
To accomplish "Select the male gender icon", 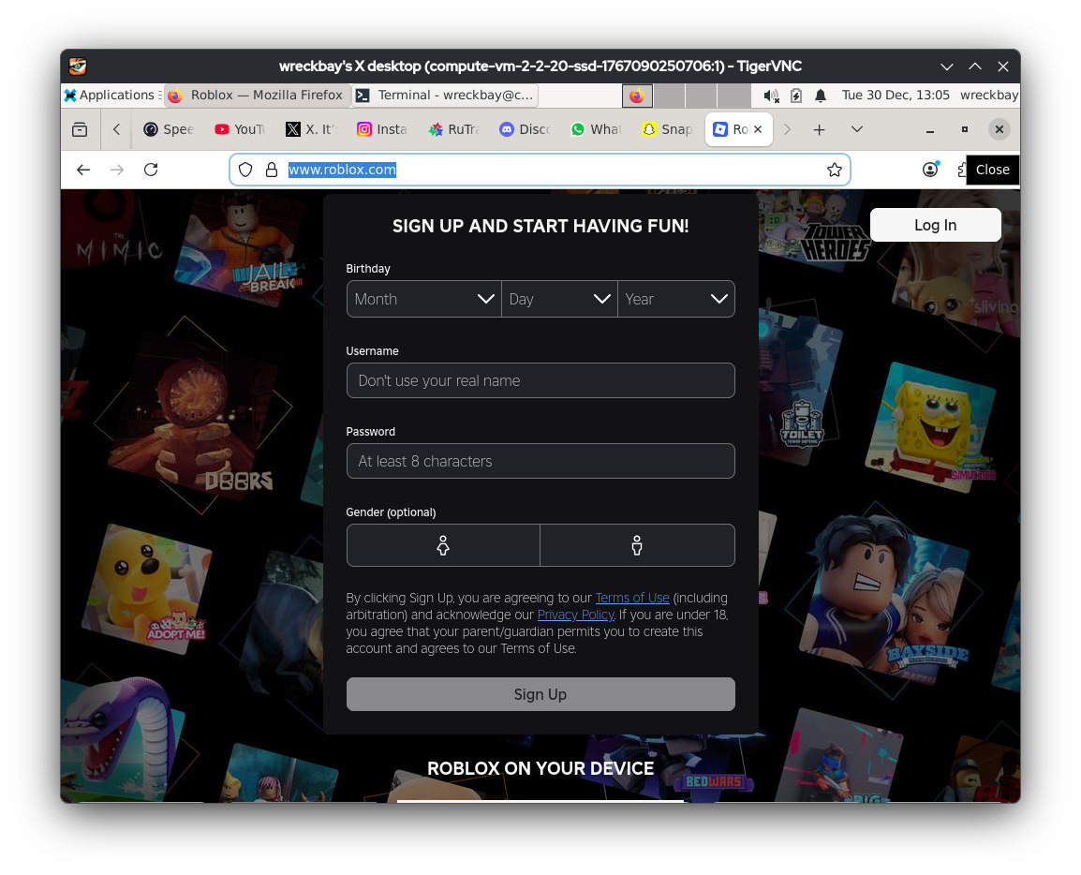I will (637, 545).
